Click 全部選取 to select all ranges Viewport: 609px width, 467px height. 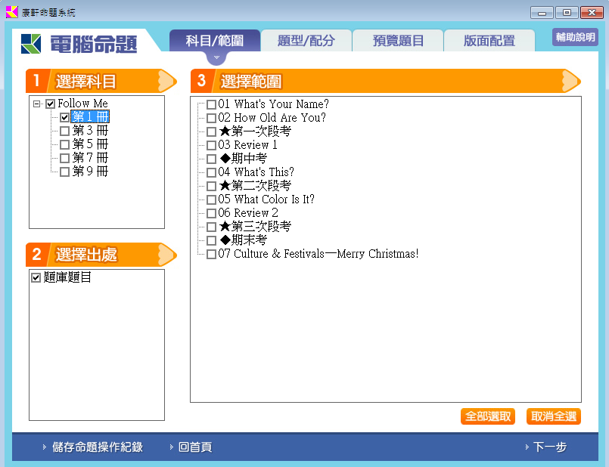click(488, 416)
